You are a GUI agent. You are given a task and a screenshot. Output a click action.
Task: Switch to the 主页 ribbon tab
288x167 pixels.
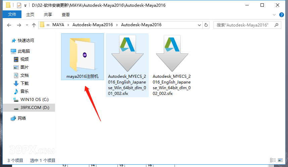tap(30, 14)
